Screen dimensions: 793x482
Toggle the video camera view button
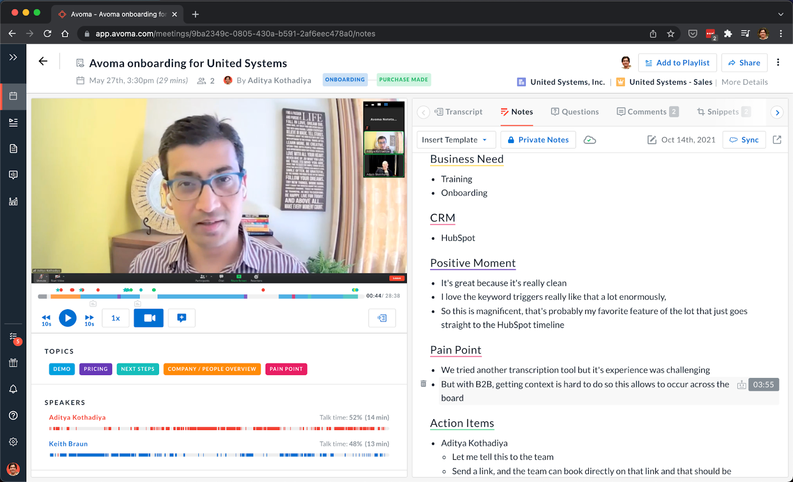149,318
